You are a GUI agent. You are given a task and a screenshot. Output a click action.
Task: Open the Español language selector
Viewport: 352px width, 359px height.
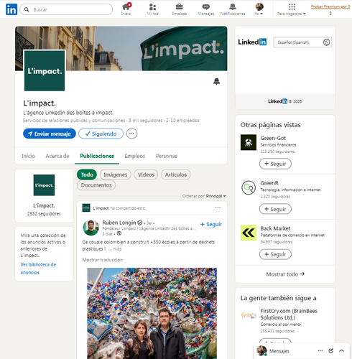point(302,42)
